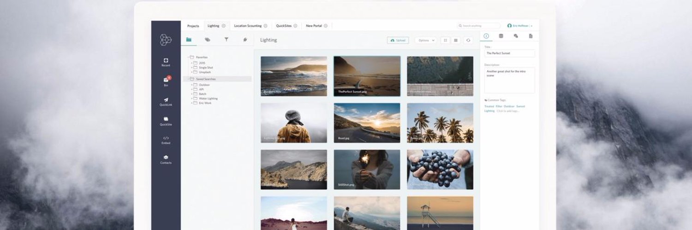692x230 pixels.
Task: Collapse the Saved Searches folder
Action: (x=188, y=79)
